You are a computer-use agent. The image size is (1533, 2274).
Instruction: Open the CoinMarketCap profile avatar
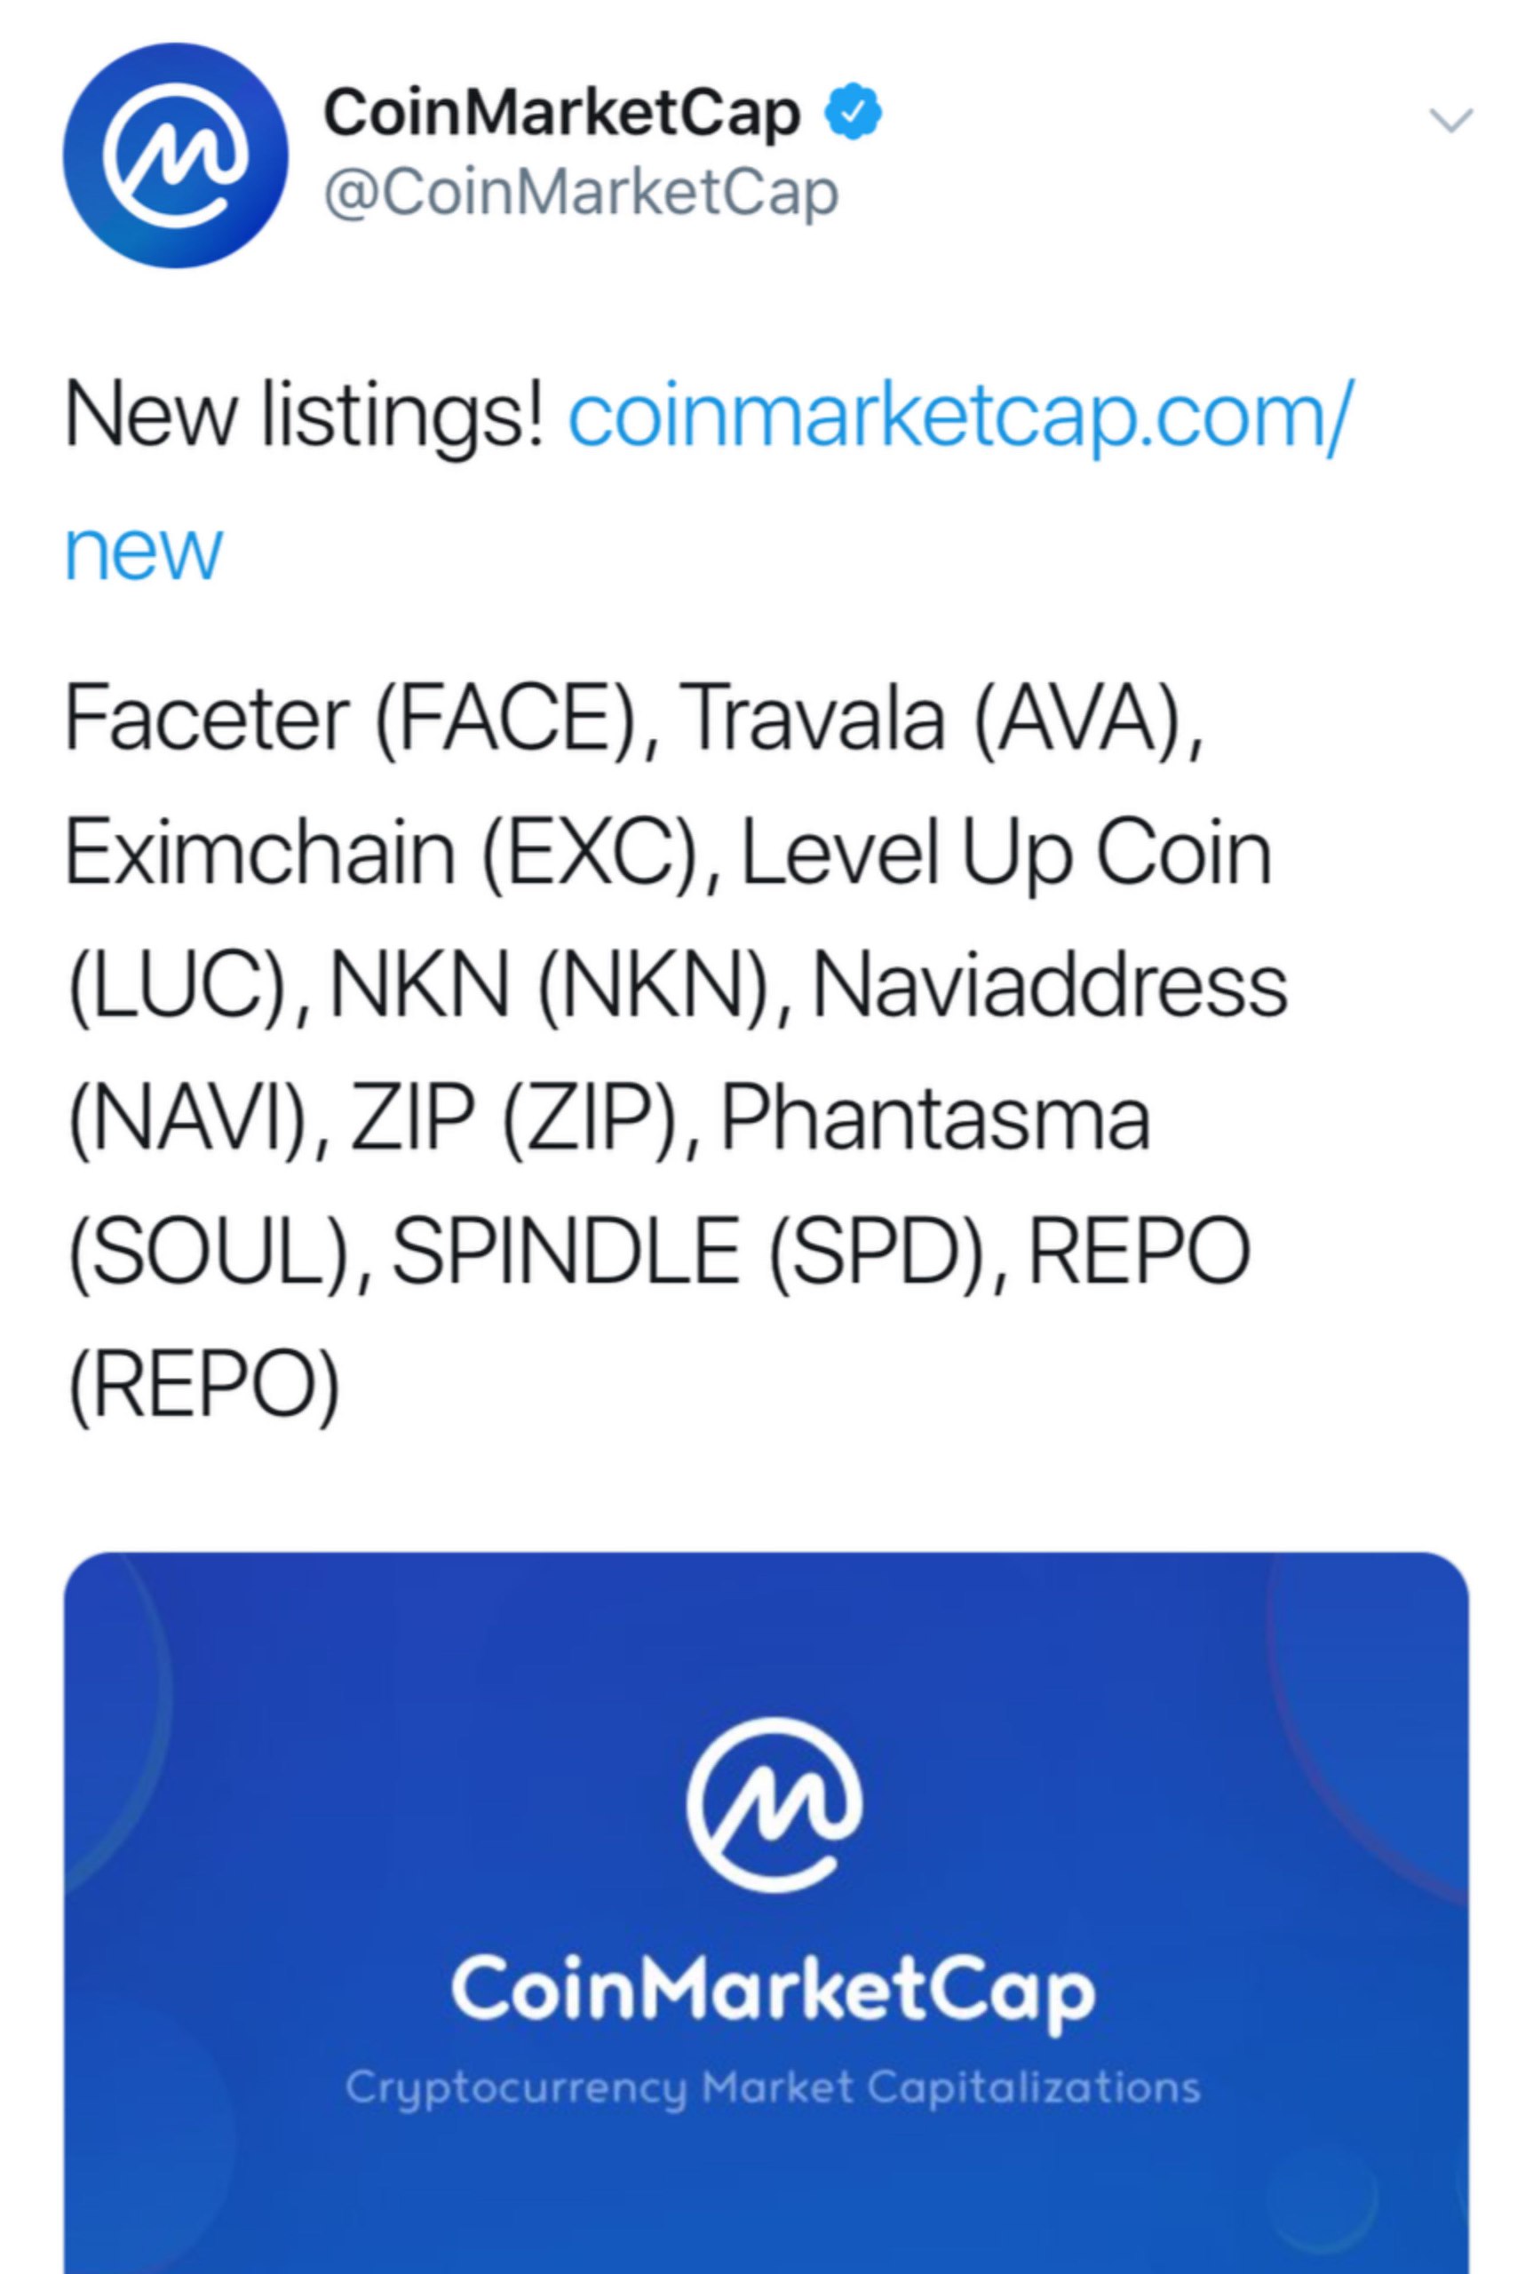click(x=176, y=155)
